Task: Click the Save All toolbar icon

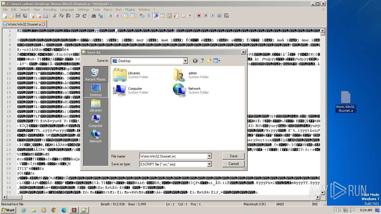Action: click(x=24, y=16)
